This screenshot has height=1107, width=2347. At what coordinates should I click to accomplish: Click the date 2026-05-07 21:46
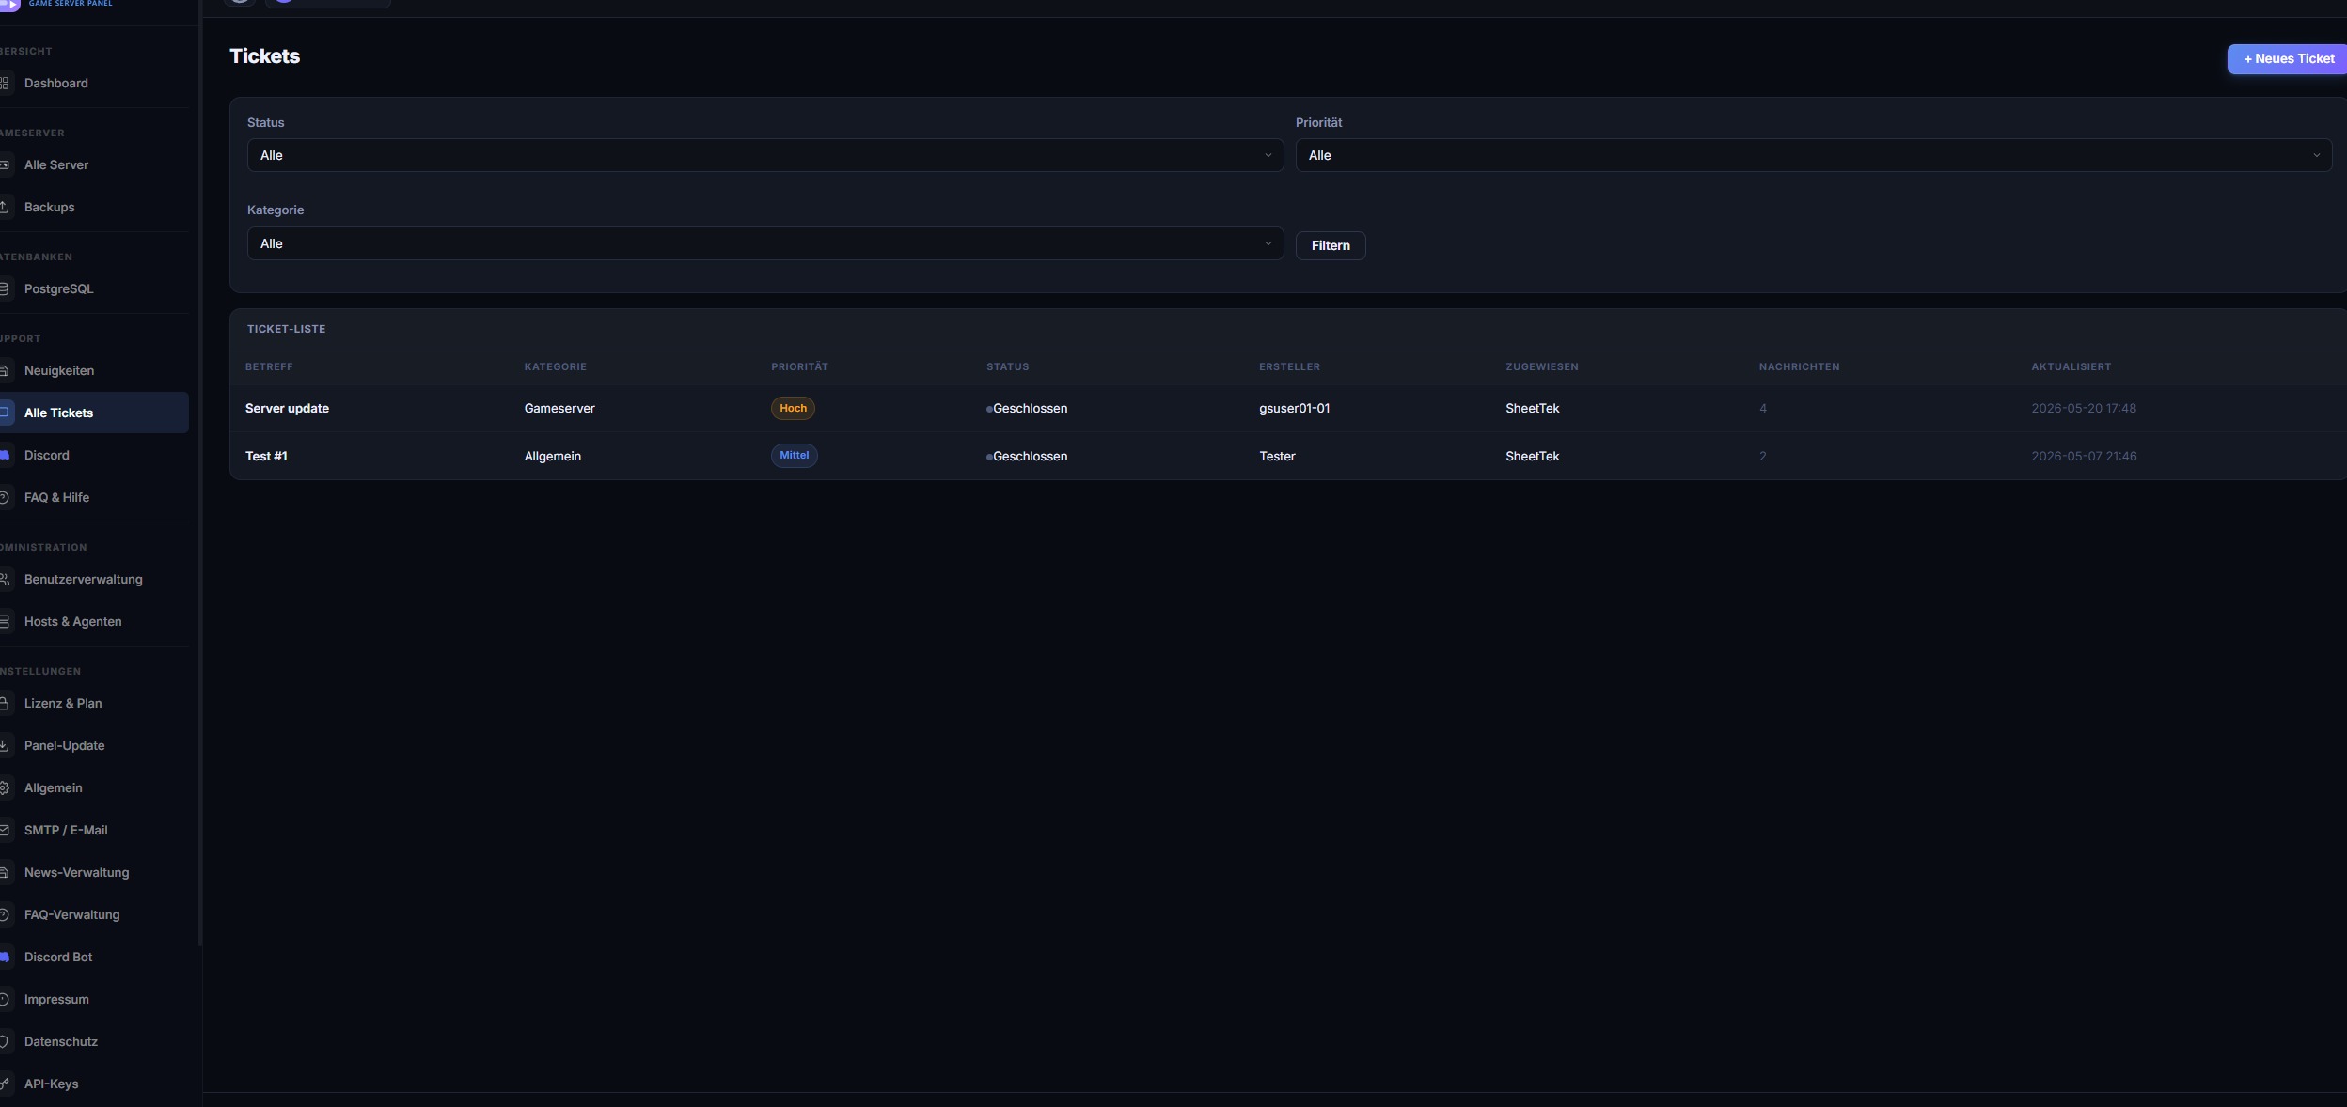pos(2084,457)
